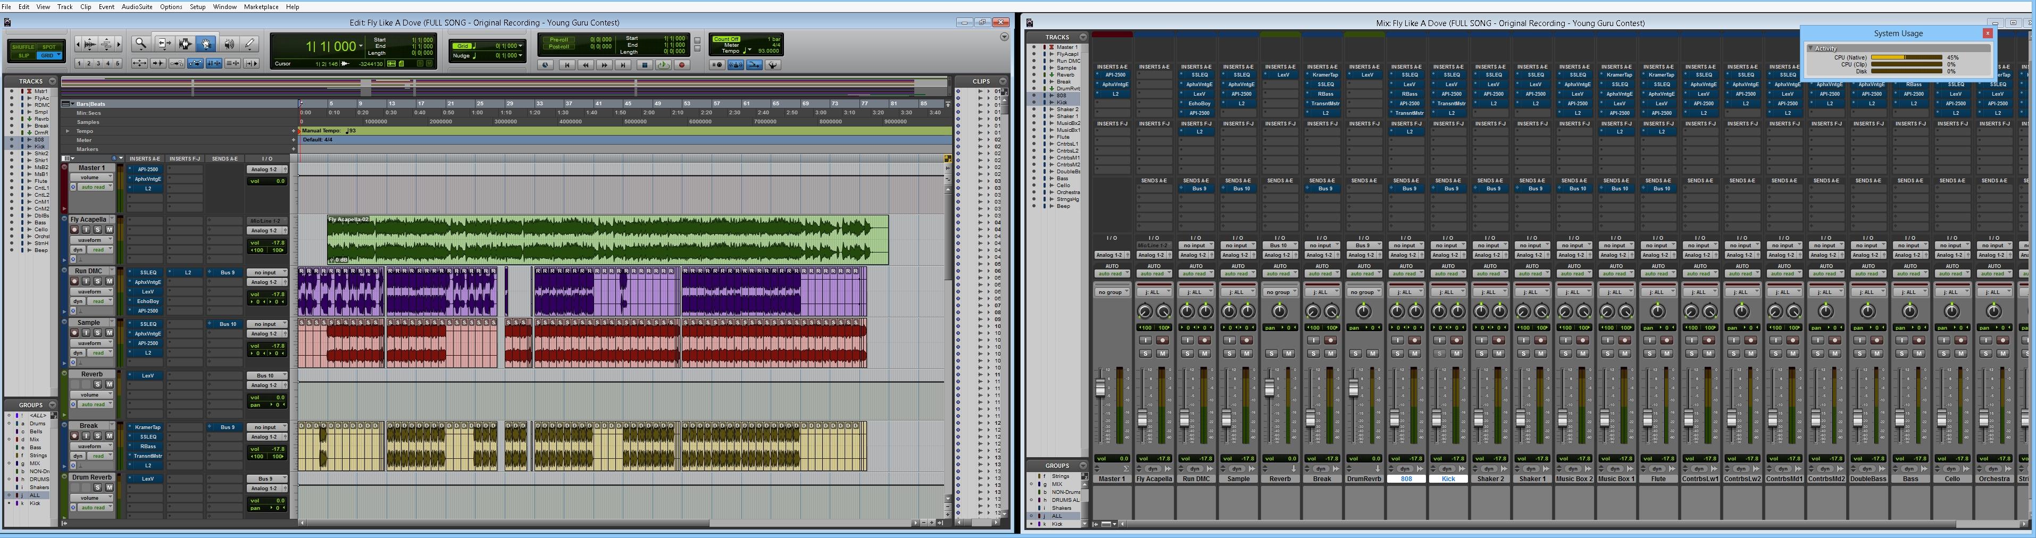Select the Scrubber speaker tool
This screenshot has width=2036, height=538.
pos(229,44)
